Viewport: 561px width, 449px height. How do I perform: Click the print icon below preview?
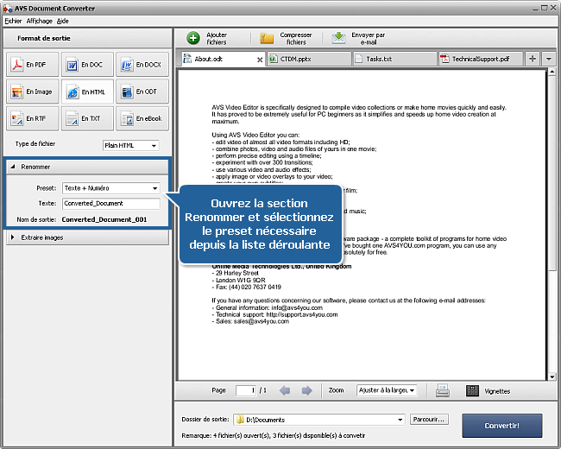(x=442, y=390)
